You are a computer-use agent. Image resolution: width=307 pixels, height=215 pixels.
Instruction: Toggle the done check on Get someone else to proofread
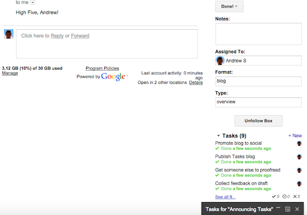click(218, 176)
